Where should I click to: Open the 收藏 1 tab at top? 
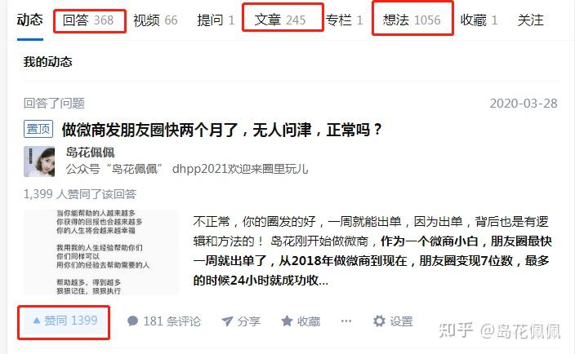[x=479, y=20]
